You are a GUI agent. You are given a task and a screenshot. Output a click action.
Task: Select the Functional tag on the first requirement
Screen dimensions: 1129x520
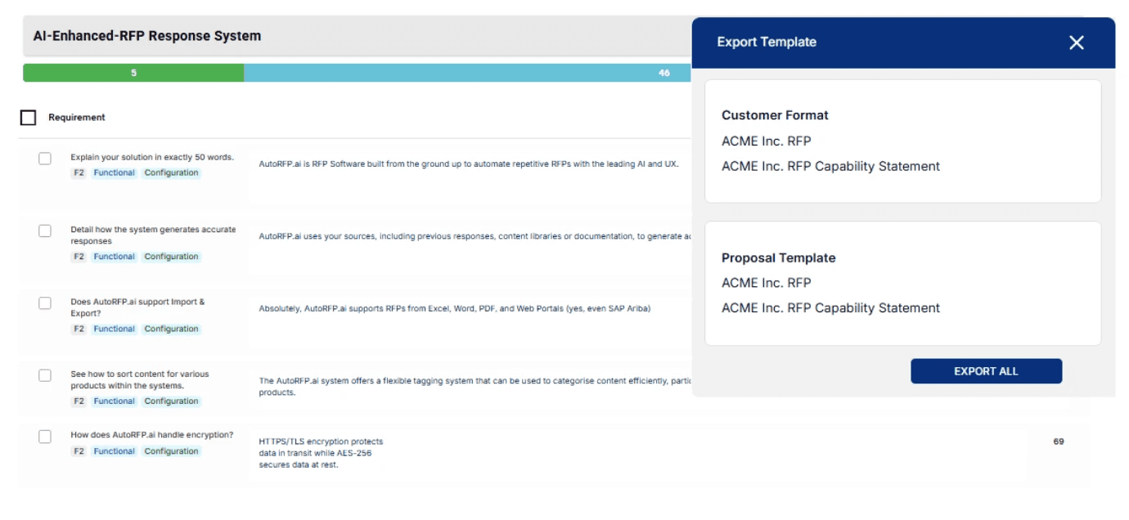(x=114, y=173)
